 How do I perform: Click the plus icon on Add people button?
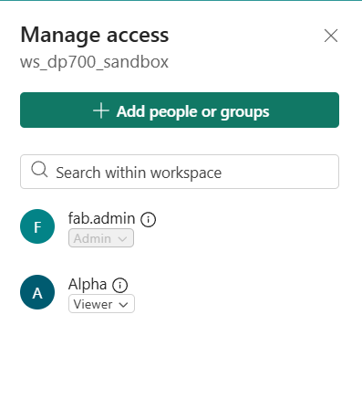click(x=101, y=110)
